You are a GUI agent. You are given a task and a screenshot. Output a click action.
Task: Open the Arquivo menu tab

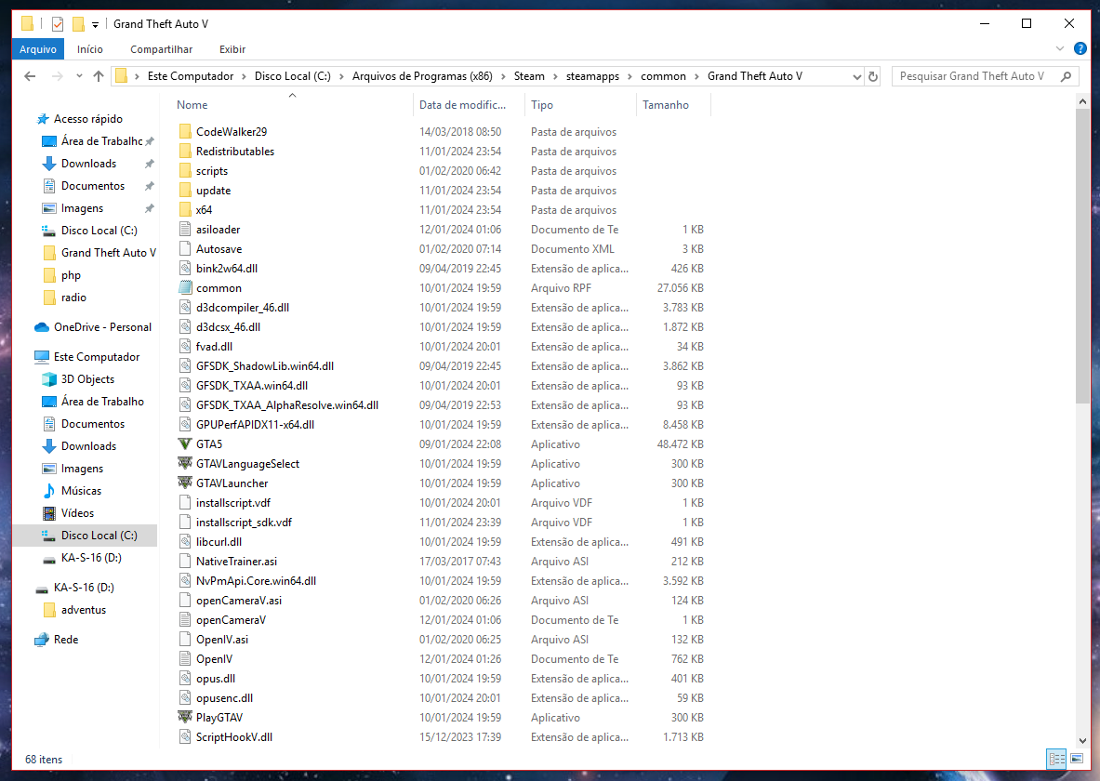click(38, 49)
